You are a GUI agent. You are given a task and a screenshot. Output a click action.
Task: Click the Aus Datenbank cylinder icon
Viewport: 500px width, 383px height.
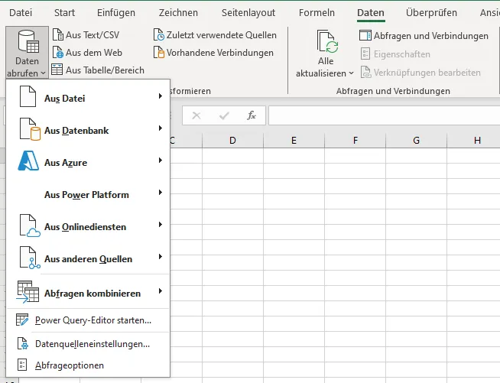click(x=30, y=129)
